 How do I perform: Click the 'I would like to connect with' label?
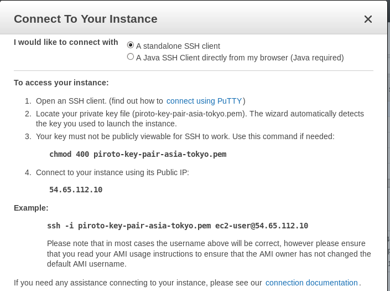[x=66, y=42]
